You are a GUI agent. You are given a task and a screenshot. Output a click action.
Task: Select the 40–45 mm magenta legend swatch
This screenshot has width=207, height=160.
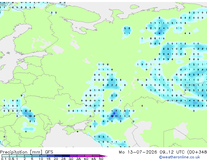[x=88, y=156]
